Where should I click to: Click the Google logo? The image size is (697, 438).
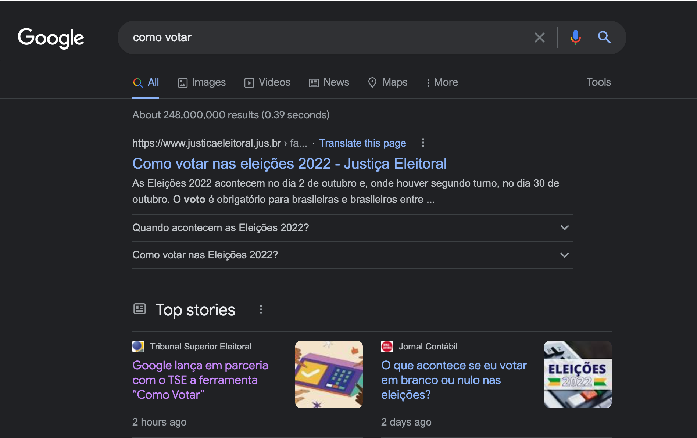pyautogui.click(x=51, y=38)
